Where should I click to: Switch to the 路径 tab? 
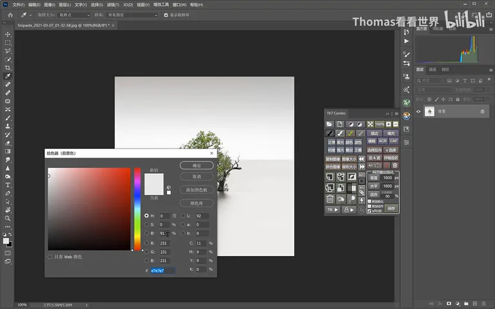(445, 70)
